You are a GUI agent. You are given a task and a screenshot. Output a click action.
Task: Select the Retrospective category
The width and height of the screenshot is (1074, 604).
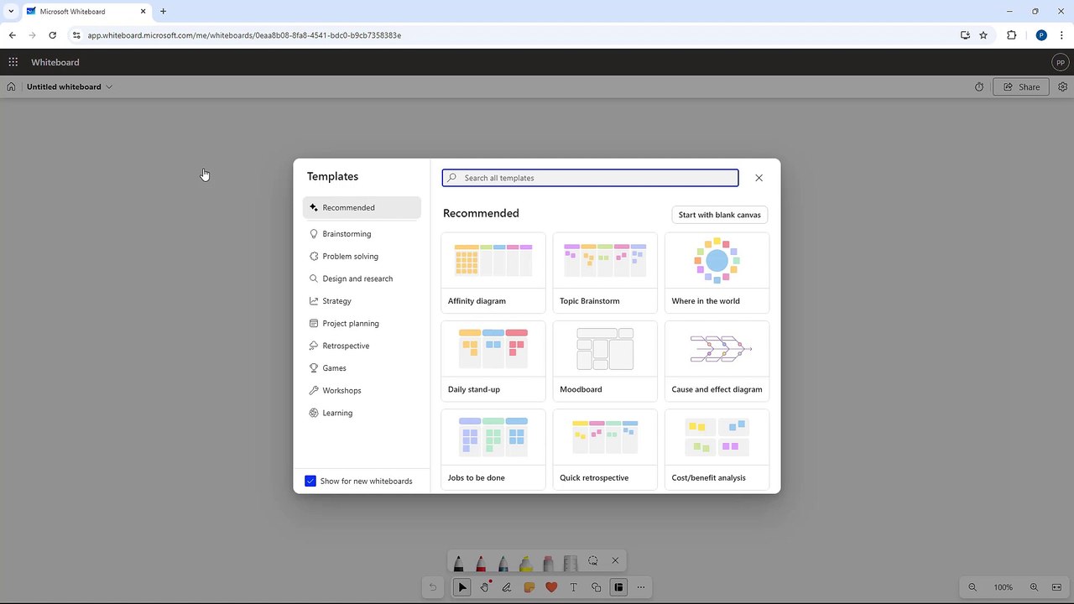pyautogui.click(x=362, y=346)
